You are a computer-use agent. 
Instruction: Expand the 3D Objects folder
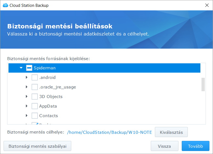pos(27,97)
